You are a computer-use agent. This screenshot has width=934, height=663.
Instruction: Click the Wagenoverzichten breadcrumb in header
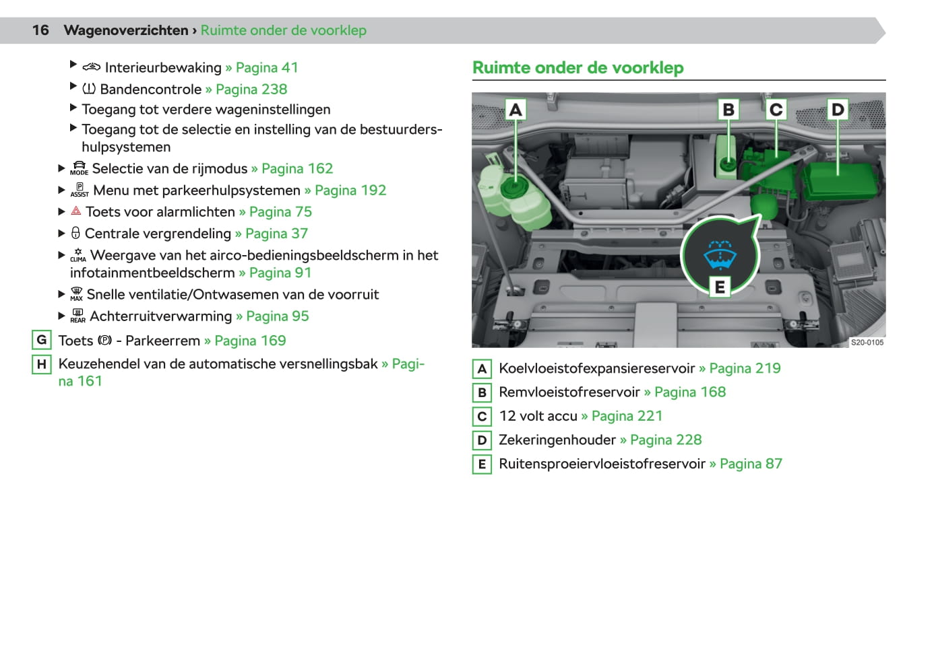pyautogui.click(x=126, y=30)
